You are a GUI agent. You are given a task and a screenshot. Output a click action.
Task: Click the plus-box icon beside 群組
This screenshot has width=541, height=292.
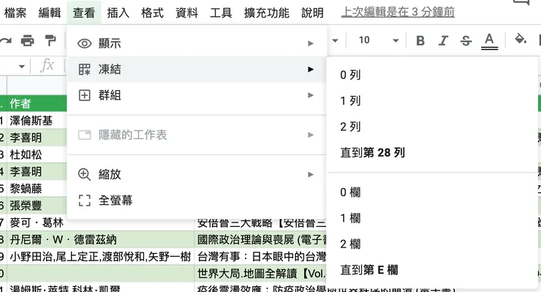(85, 95)
